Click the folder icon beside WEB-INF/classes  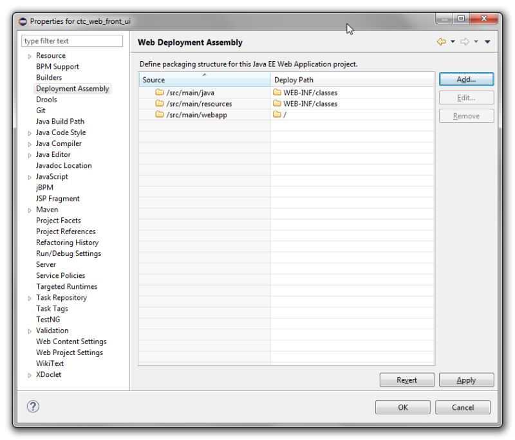pyautogui.click(x=277, y=92)
